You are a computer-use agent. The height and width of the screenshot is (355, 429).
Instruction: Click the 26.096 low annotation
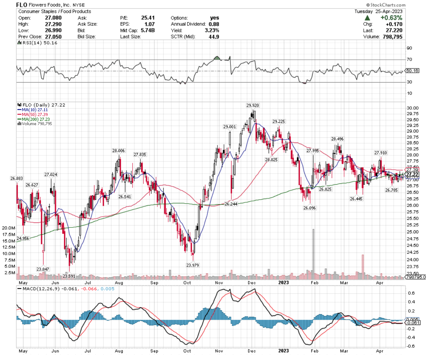coord(310,208)
